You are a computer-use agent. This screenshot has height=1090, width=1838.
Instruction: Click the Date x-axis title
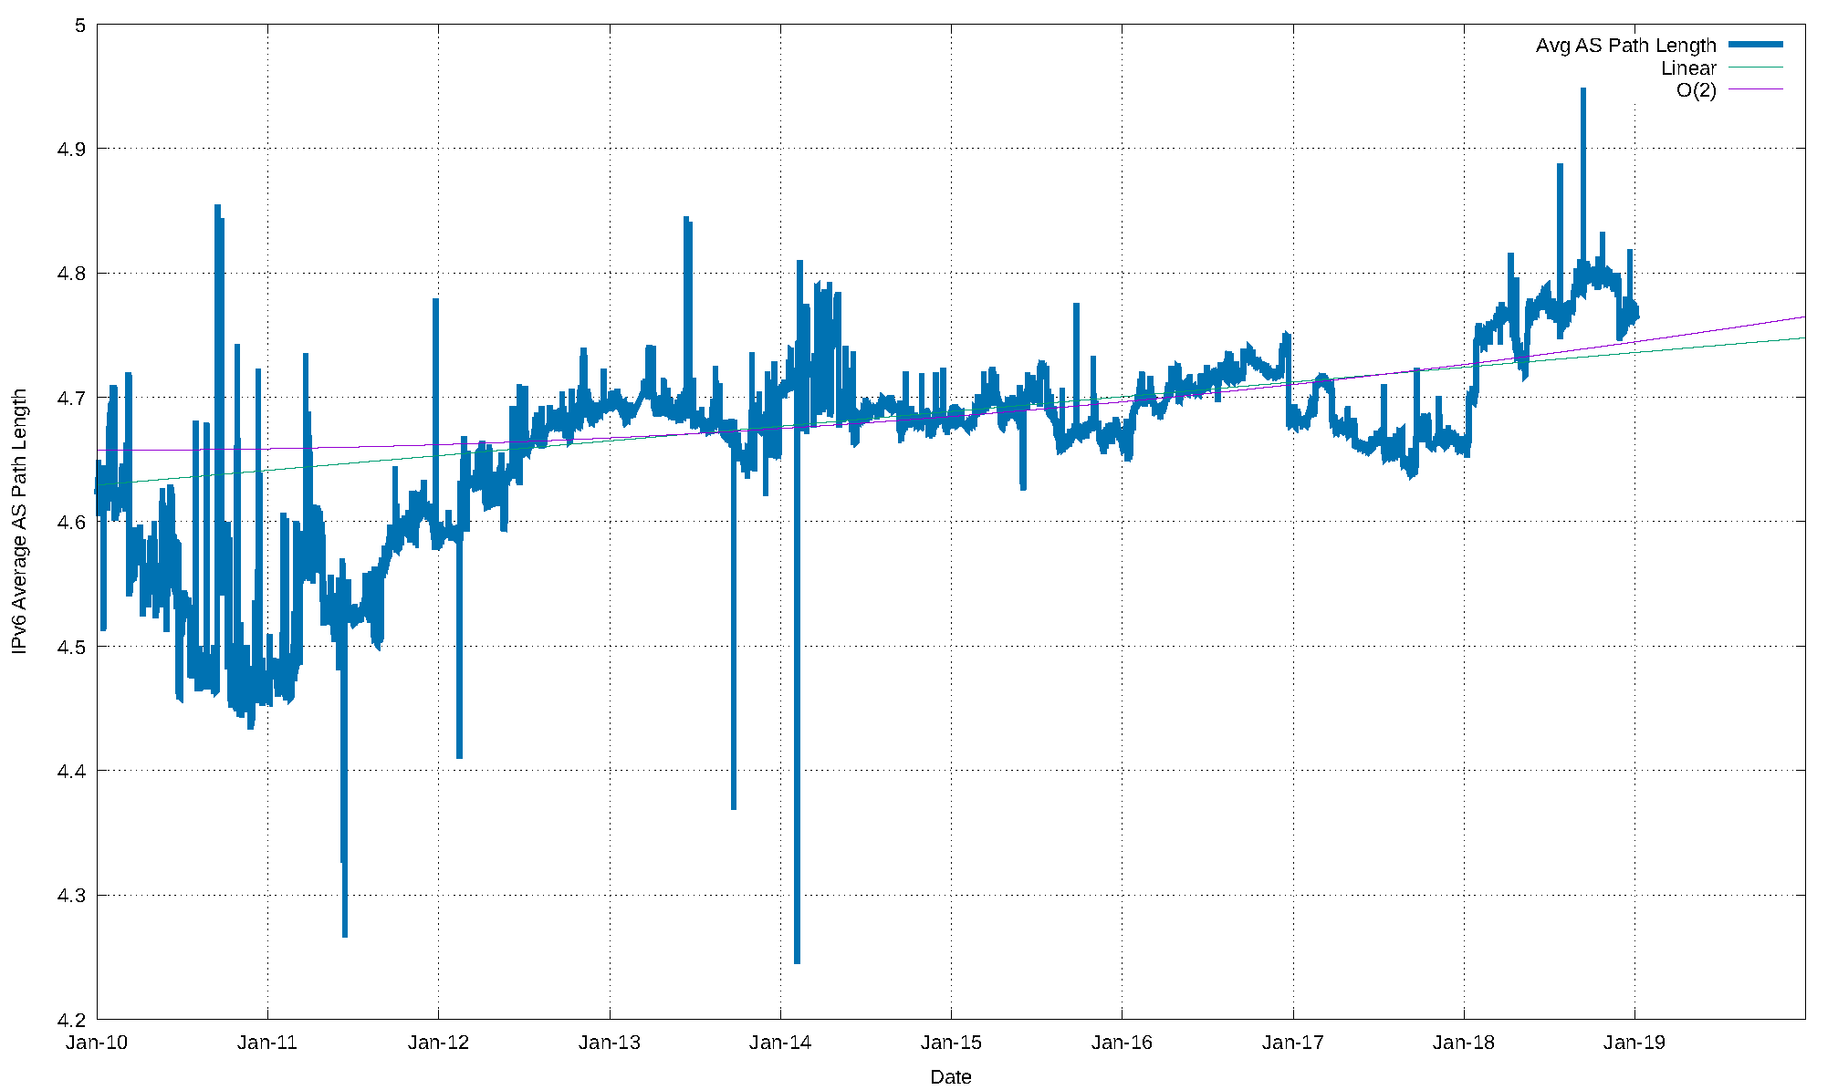point(950,1077)
